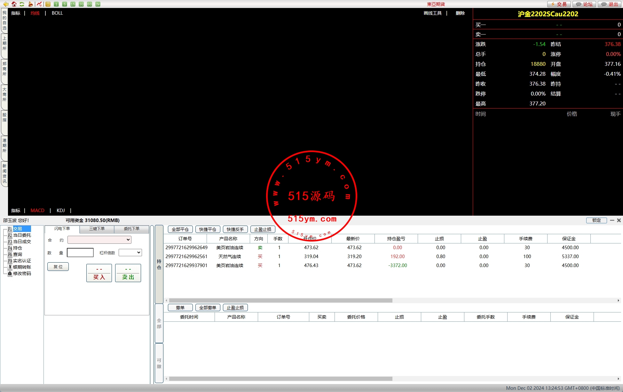Click the red 买入 buy button

pos(99,273)
